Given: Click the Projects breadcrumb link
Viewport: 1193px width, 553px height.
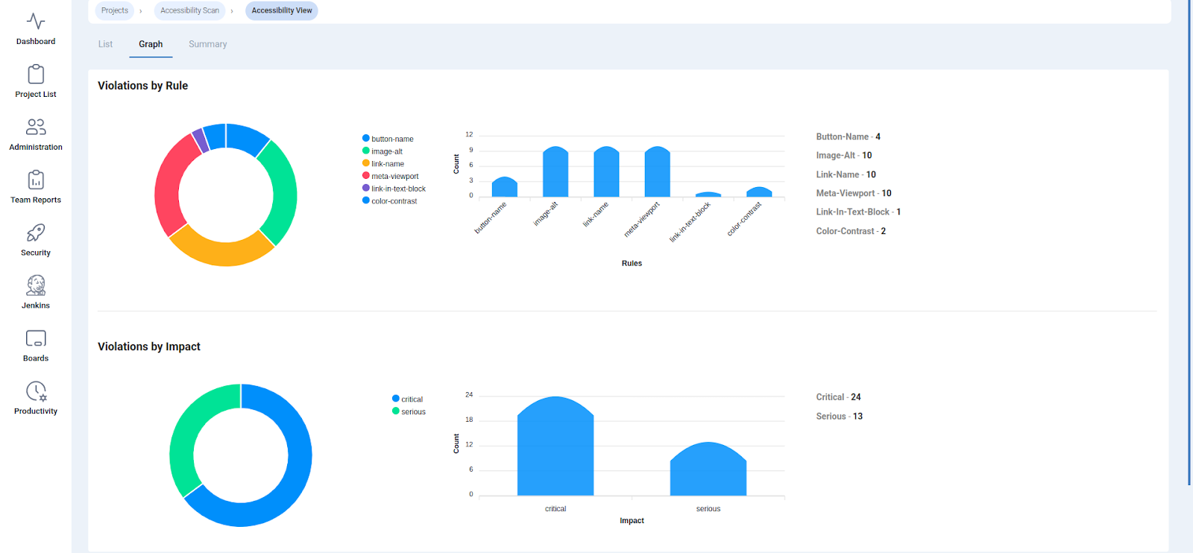Looking at the screenshot, I should pyautogui.click(x=115, y=10).
